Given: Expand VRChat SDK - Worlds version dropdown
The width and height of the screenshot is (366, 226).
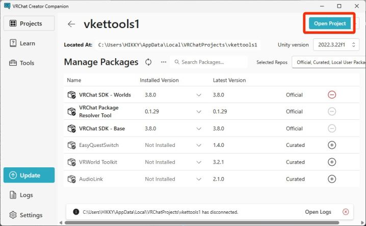Looking at the screenshot, I should pos(199,95).
